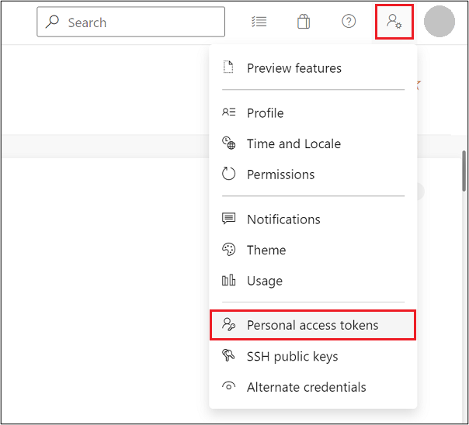
Task: Choose Notifications from the settings menu
Action: pos(283,219)
